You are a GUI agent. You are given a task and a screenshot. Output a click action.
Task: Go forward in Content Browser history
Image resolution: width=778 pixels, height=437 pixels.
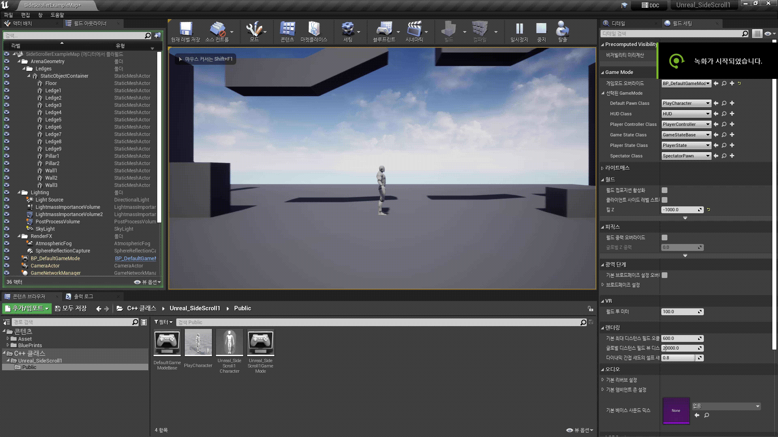107,309
